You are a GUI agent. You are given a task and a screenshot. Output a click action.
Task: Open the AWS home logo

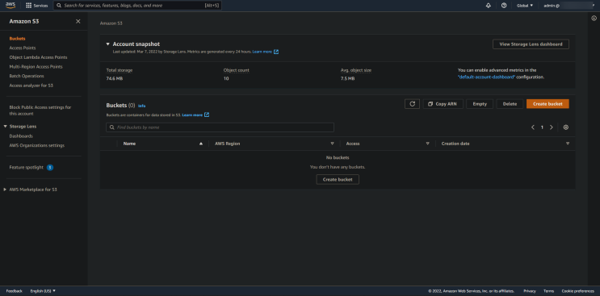pyautogui.click(x=10, y=6)
